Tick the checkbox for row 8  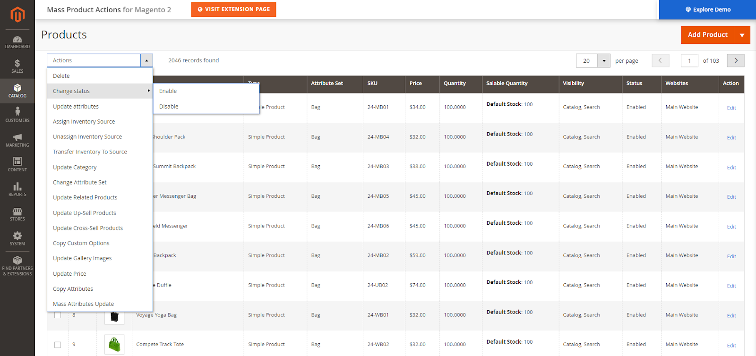(58, 315)
